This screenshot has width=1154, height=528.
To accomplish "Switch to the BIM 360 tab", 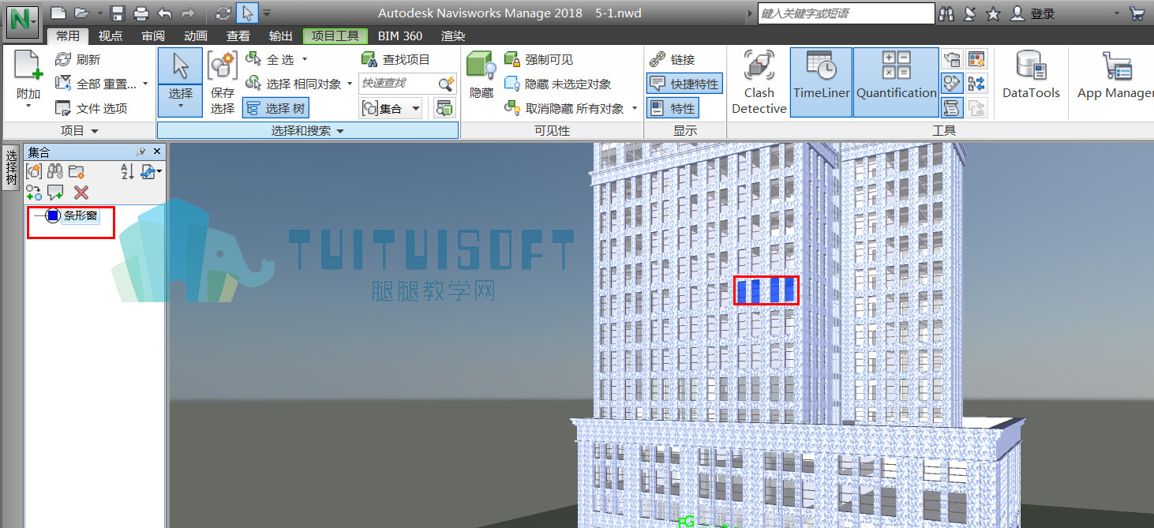I will pos(400,36).
